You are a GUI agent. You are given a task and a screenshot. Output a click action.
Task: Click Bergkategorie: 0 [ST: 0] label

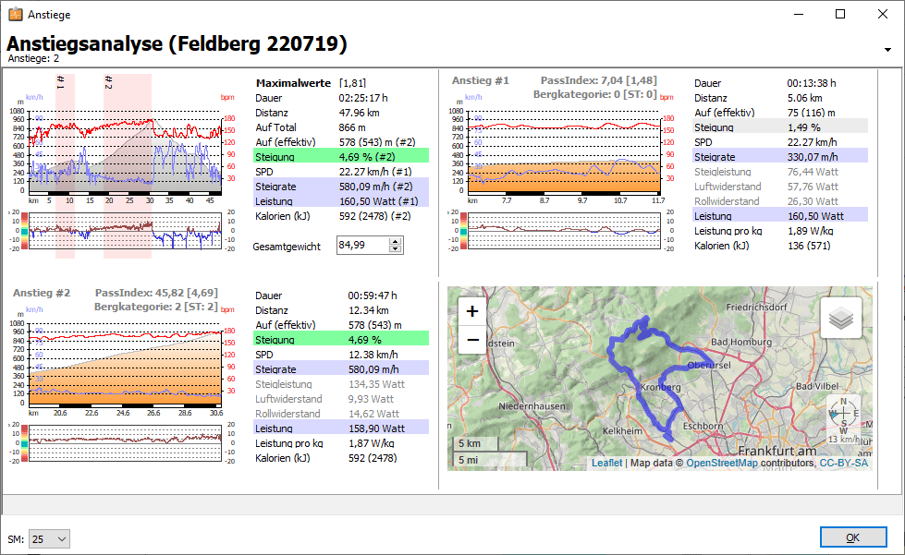coord(595,94)
